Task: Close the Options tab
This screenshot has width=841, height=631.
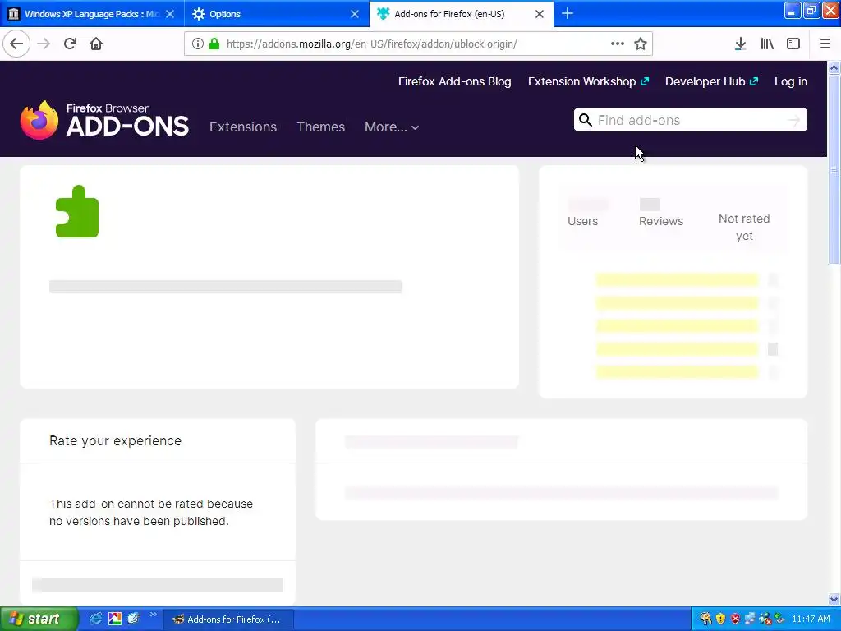Action: pyautogui.click(x=355, y=14)
